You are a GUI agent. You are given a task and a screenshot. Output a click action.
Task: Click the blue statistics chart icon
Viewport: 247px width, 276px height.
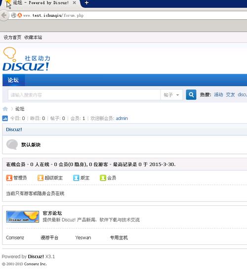pyautogui.click(x=5, y=118)
